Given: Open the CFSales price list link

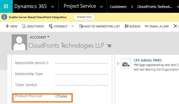Looking at the screenshot, I should tap(61, 96).
